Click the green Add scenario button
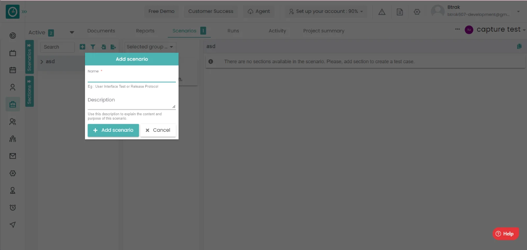Image resolution: width=527 pixels, height=250 pixels. tap(113, 130)
